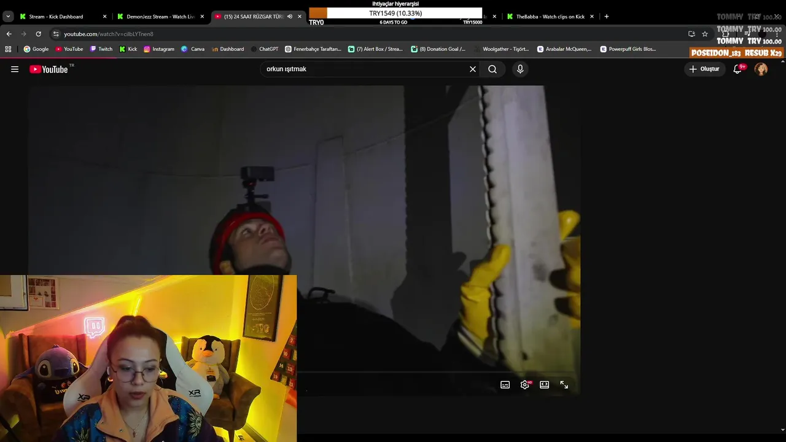786x442 pixels.
Task: Open a new browser tab
Action: pyautogui.click(x=607, y=17)
